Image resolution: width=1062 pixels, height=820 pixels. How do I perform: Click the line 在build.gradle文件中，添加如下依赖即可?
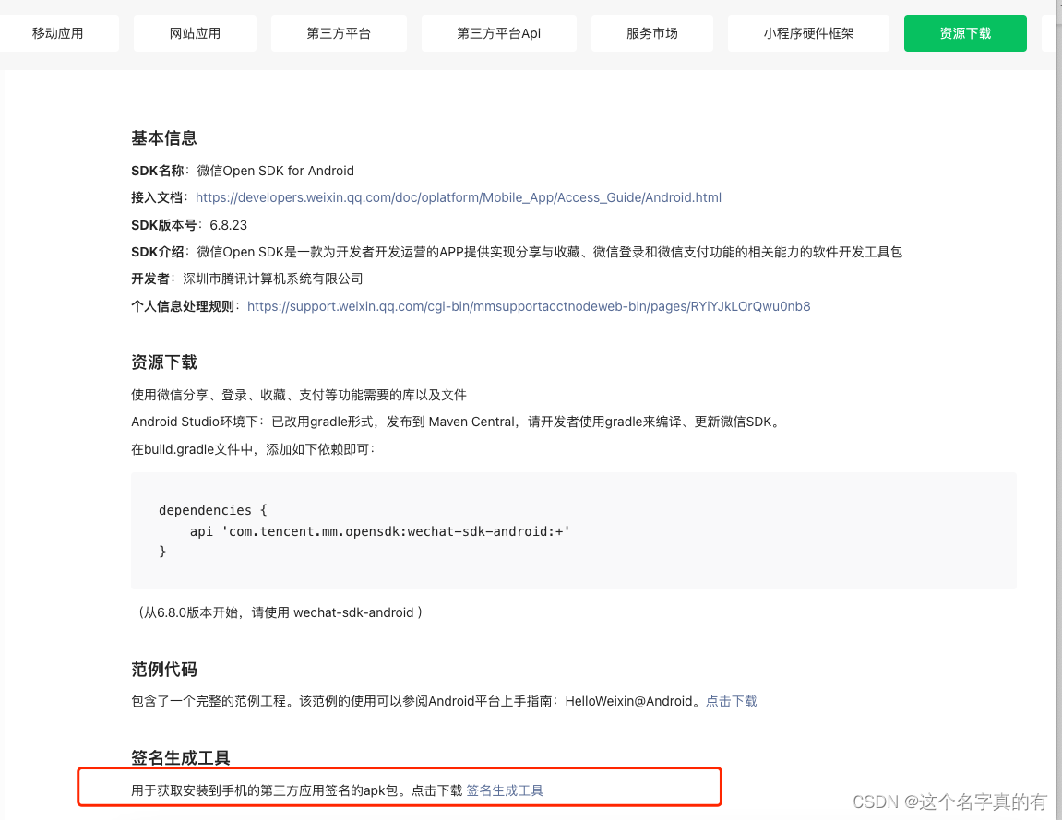(x=254, y=449)
